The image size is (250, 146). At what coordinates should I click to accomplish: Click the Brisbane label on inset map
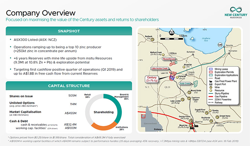click(x=158, y=129)
